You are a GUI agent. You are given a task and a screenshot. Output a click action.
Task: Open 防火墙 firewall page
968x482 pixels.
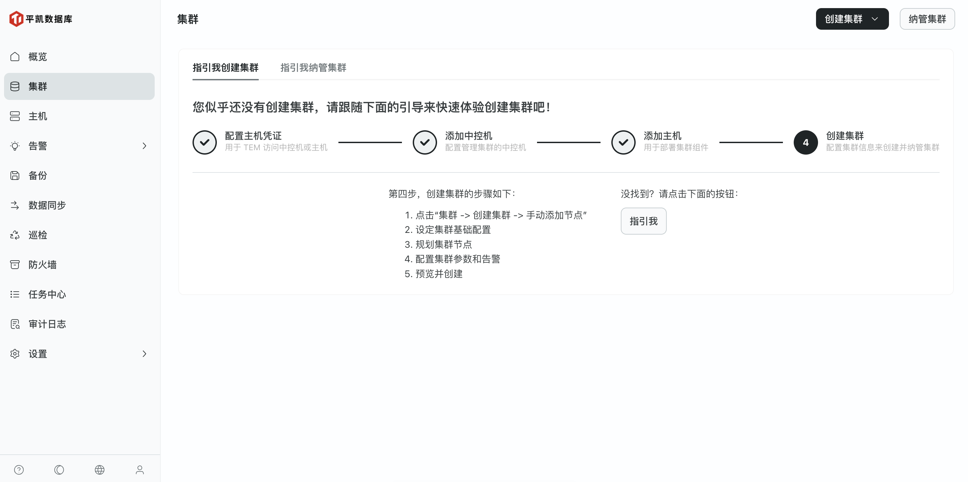[43, 265]
